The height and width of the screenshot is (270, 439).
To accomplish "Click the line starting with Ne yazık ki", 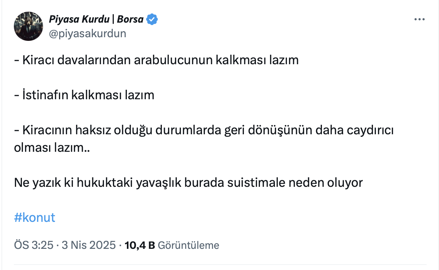I will point(189,182).
